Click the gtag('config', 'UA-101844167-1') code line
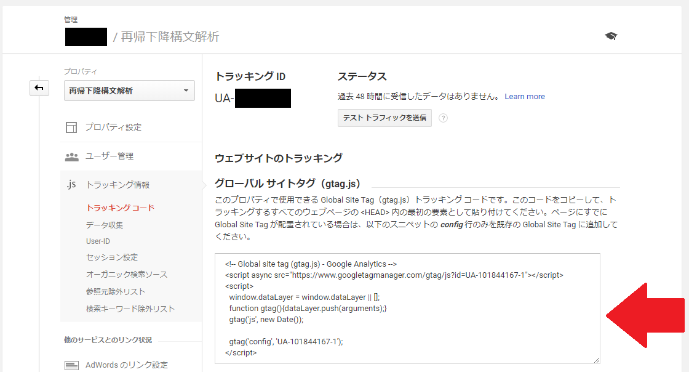Screen dimensions: 689x372 [x=286, y=342]
